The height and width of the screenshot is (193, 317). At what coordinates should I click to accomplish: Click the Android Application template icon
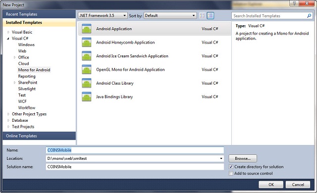coord(87,29)
